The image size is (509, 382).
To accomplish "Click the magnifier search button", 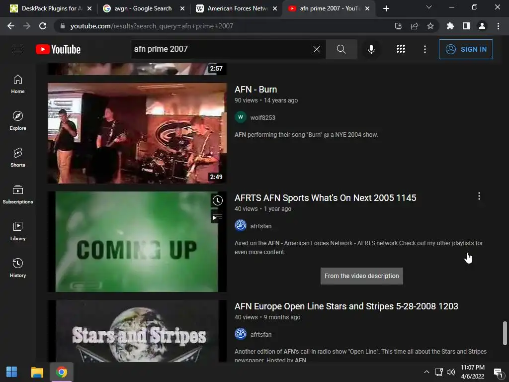I will (x=341, y=49).
